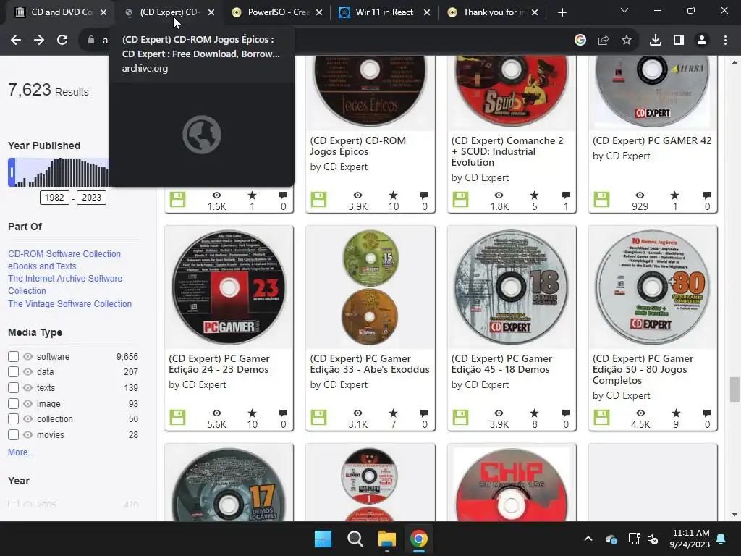Click favorite star on CD-ROM Jogos Epicos
Image resolution: width=741 pixels, height=556 pixels.
(x=393, y=195)
